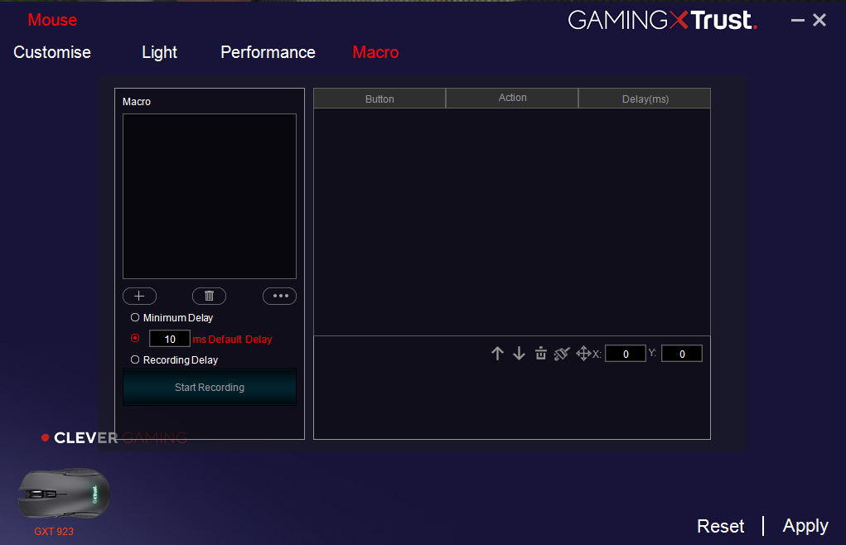The height and width of the screenshot is (545, 846).
Task: Click the Action column header
Action: (513, 98)
